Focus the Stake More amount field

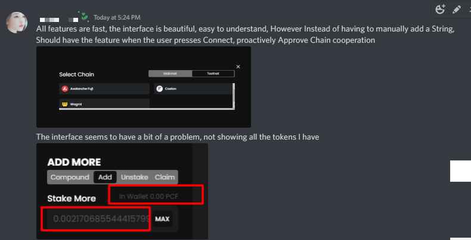coord(96,219)
